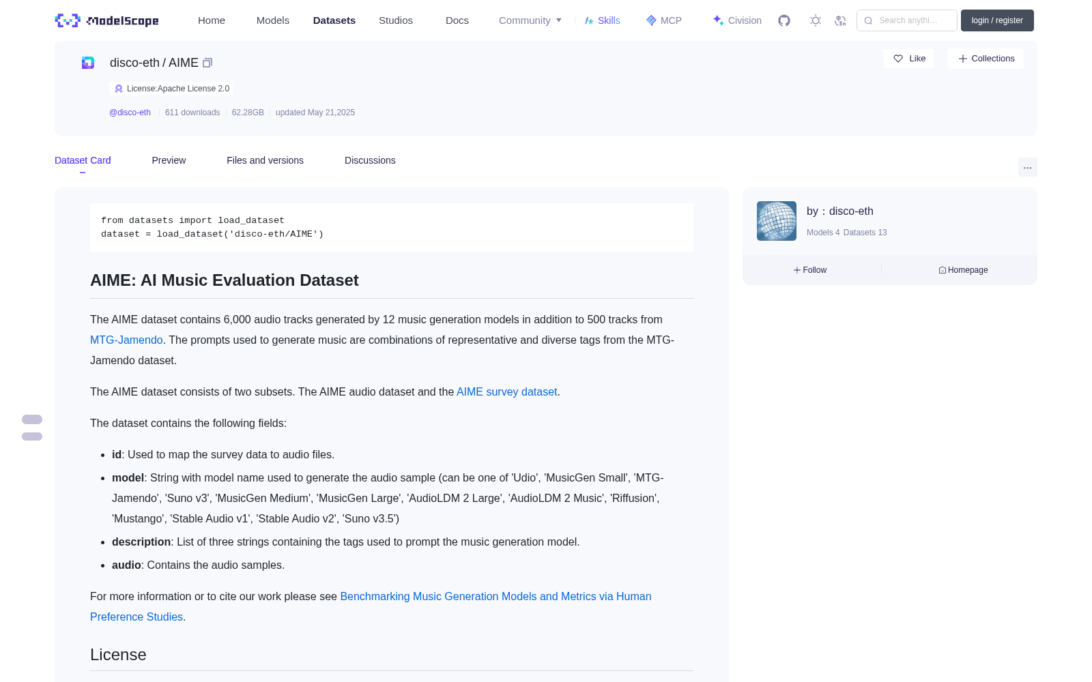This screenshot has height=682, width=1092.
Task: Click the load_dataset code snippet block
Action: tap(392, 227)
